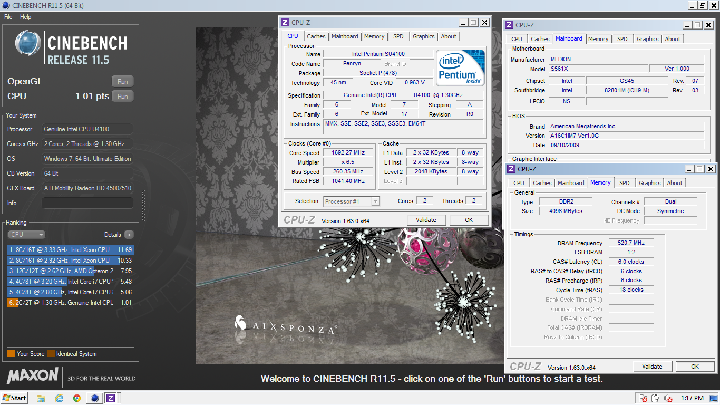Click the Start button
The image size is (720, 405).
pyautogui.click(x=14, y=398)
